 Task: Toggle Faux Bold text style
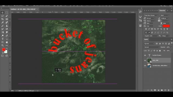click(146, 29)
